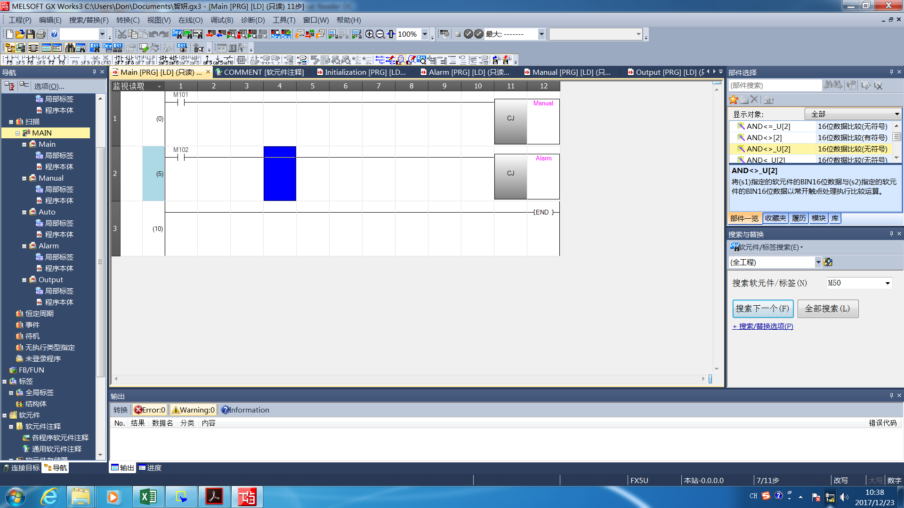Click the Print icon in the toolbar
The image size is (904, 508).
(41, 34)
